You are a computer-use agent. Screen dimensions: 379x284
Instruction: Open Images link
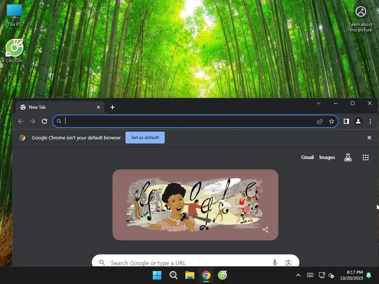point(327,158)
